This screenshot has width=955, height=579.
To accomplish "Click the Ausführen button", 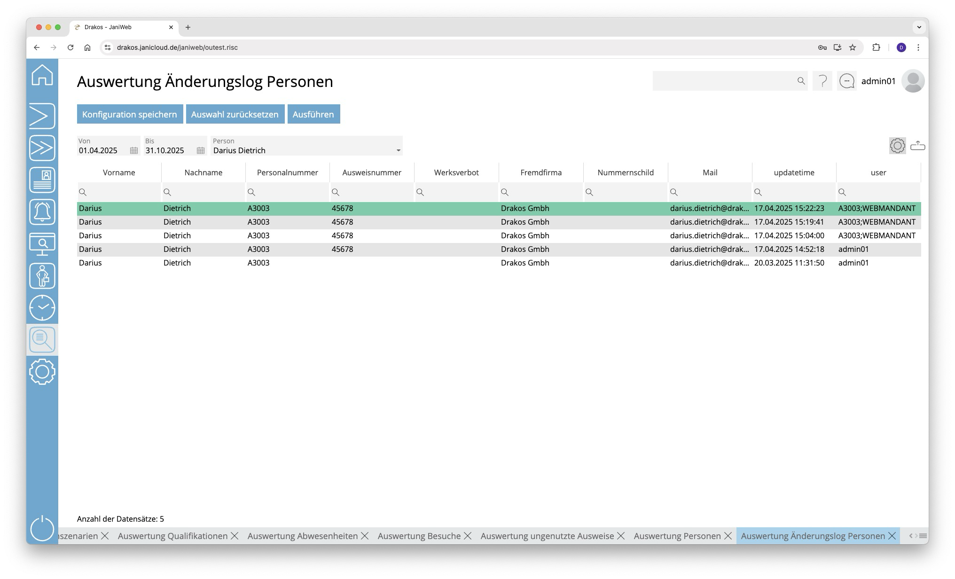I will coord(313,114).
